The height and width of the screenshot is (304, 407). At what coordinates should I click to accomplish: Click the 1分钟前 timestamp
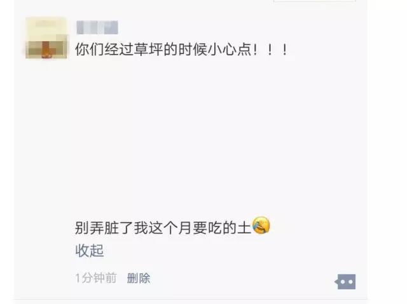pos(96,279)
